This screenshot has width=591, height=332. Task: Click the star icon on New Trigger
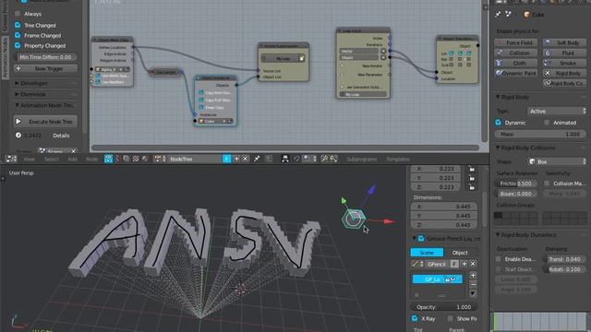pos(18,68)
